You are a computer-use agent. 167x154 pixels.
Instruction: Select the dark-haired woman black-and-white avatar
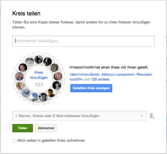(57, 85)
